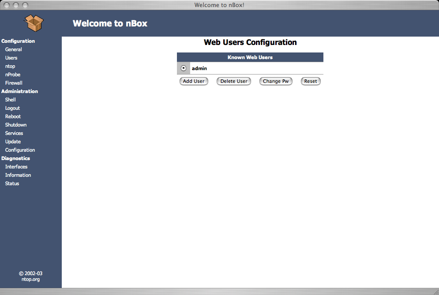The height and width of the screenshot is (295, 439).
Task: Open the Information diagnostics page
Action: [18, 175]
